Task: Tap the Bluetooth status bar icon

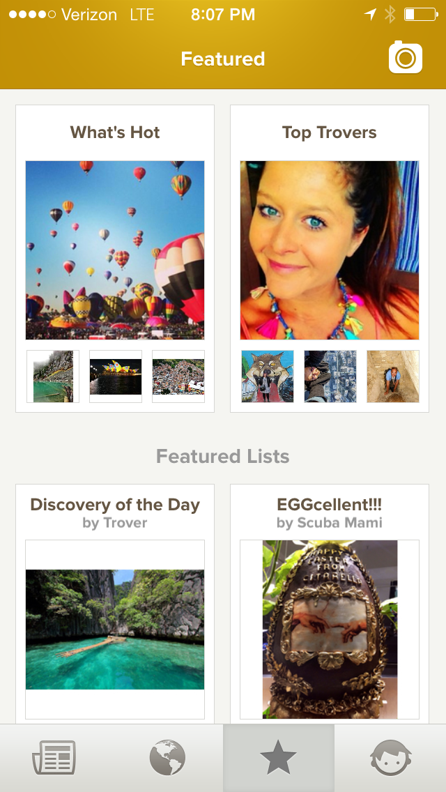Action: tap(390, 15)
